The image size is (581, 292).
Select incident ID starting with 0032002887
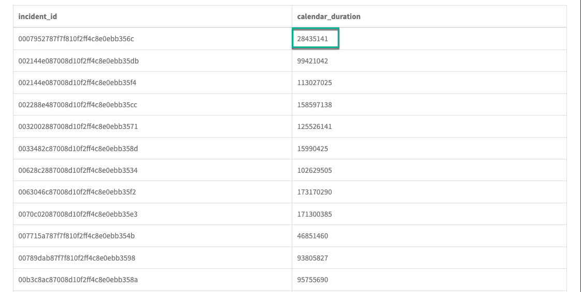(x=78, y=126)
